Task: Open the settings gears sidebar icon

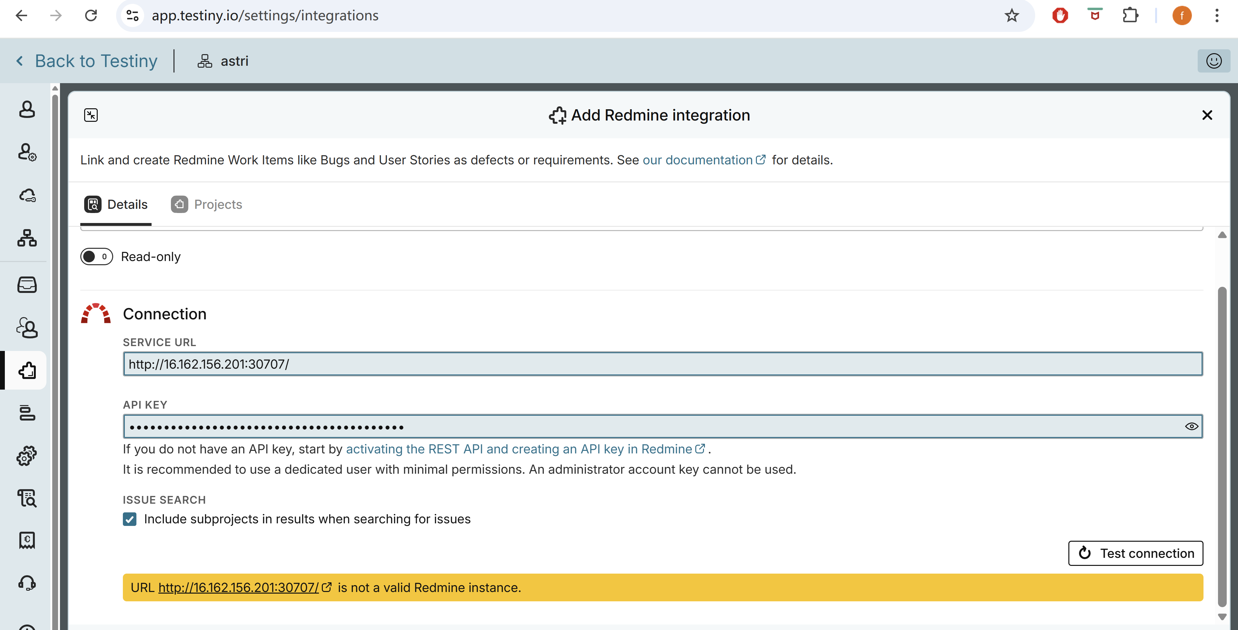Action: [x=27, y=456]
